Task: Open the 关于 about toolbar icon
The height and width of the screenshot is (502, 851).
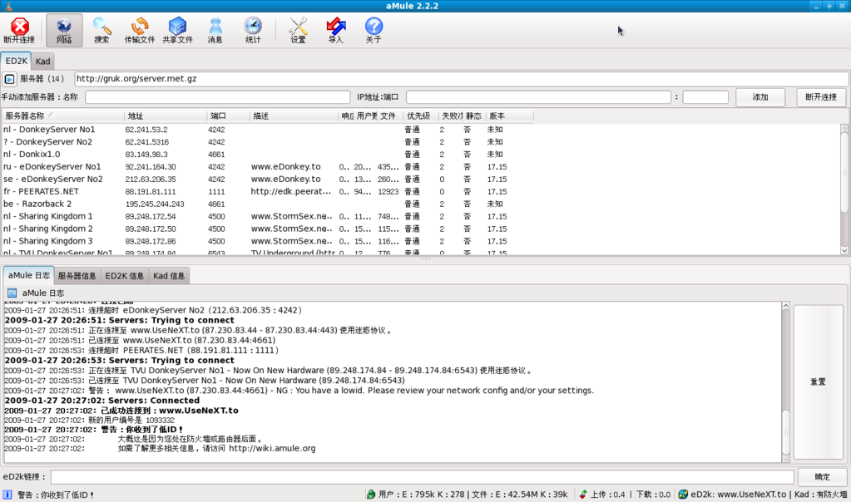Action: point(374,31)
